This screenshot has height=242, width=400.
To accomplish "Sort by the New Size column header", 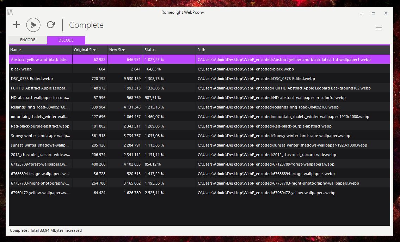I will point(125,50).
